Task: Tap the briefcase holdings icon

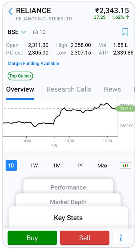Action: (35, 32)
